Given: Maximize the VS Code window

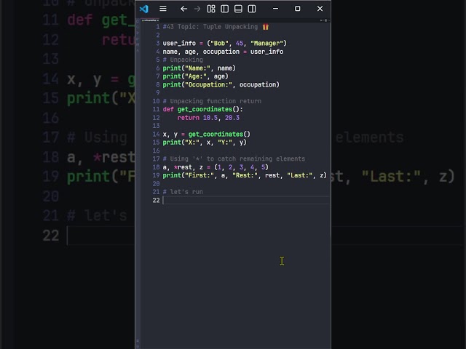Looking at the screenshot, I should click(x=297, y=9).
